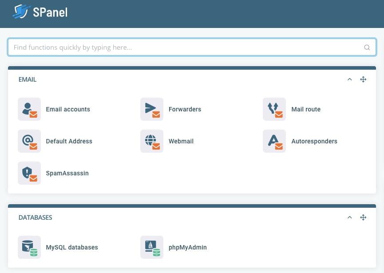Image resolution: width=384 pixels, height=273 pixels.
Task: Open the Mail route icon
Action: [x=274, y=109]
